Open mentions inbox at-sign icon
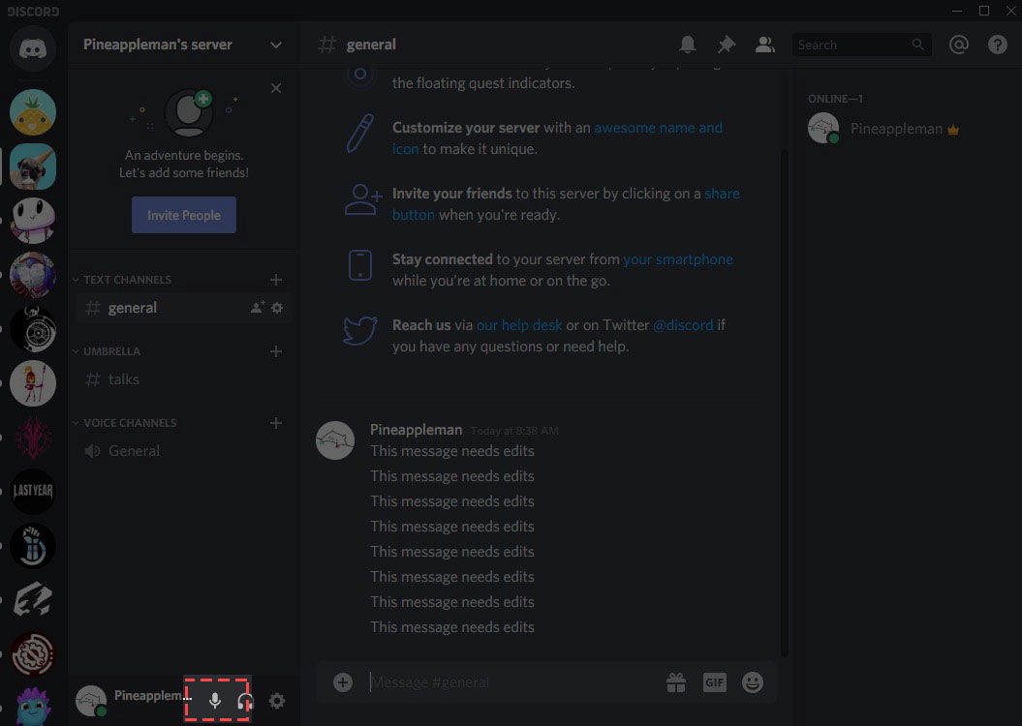This screenshot has width=1022, height=726. 959,45
